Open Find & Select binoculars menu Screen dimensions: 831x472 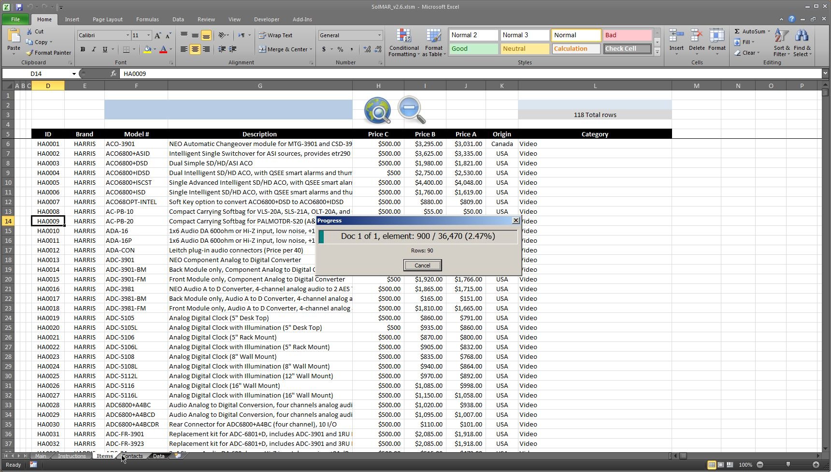pyautogui.click(x=802, y=43)
